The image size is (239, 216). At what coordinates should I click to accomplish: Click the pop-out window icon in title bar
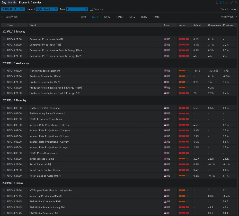tap(227, 3)
